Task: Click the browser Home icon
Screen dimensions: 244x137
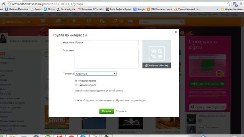Action: click(3, 4)
